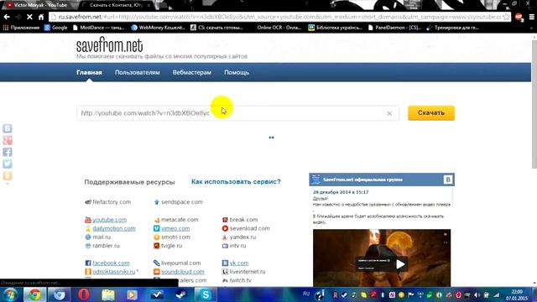Image resolution: width=537 pixels, height=302 pixels.
Task: Open the Chrome menu hamburger icon
Action: pyautogui.click(x=531, y=17)
